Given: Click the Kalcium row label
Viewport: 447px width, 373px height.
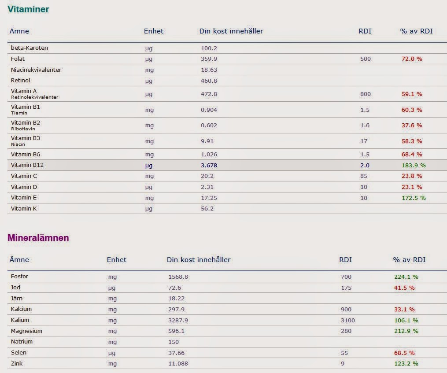Looking at the screenshot, I should click(x=21, y=309).
